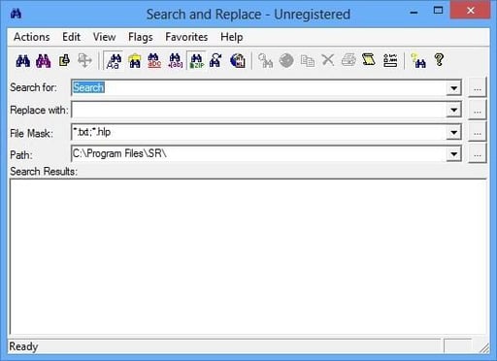Click the binoculars with curved arrow icon
The width and height of the screenshot is (497, 361).
click(216, 60)
